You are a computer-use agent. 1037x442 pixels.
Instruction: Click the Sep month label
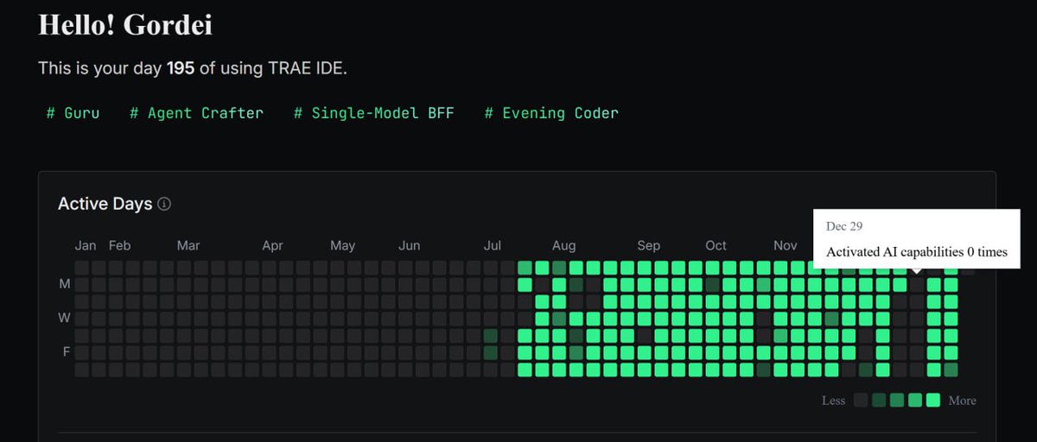(649, 246)
